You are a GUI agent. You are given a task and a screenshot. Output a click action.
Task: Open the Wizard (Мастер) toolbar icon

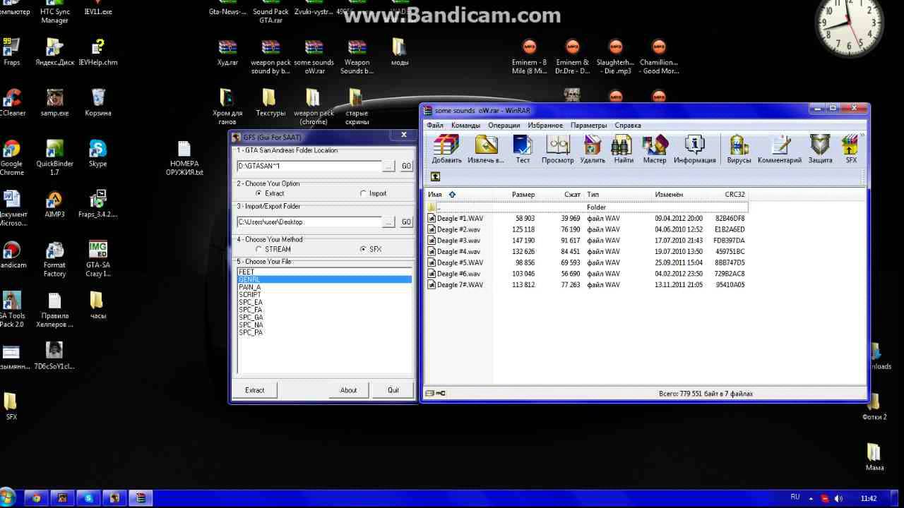655,150
